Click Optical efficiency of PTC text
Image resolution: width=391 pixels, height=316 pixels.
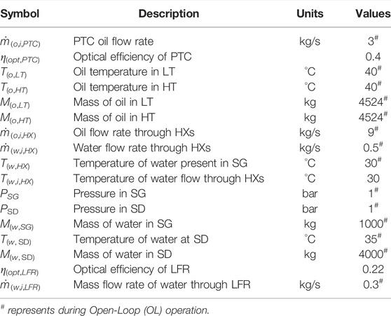132,57
